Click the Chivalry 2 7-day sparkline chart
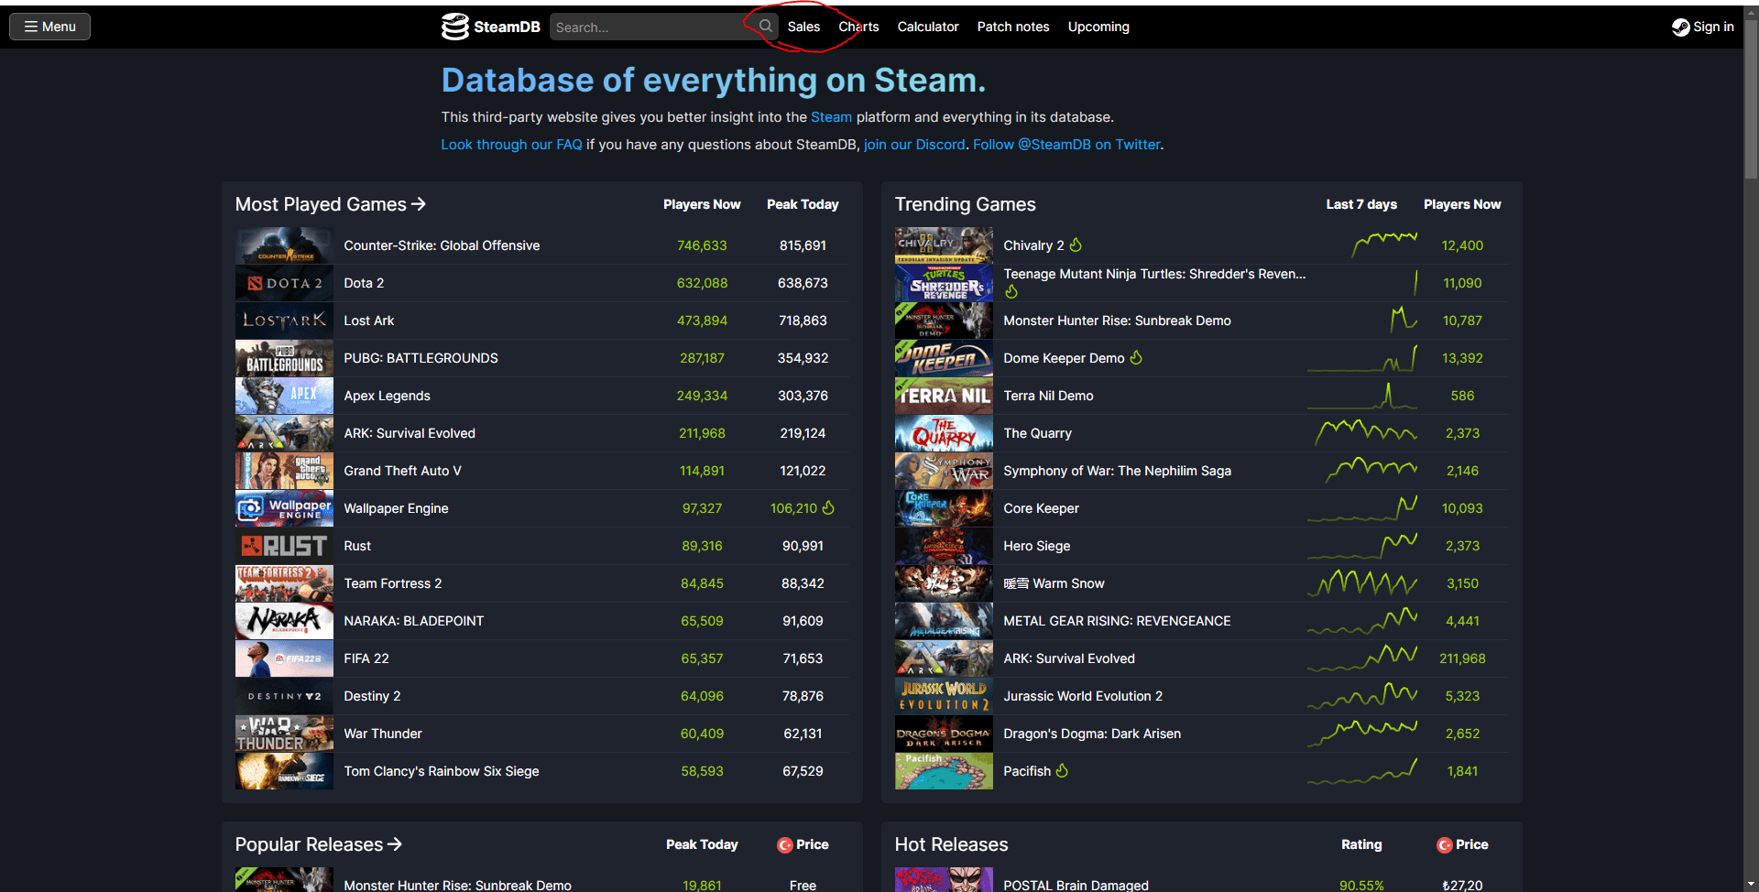The image size is (1759, 892). (1384, 245)
